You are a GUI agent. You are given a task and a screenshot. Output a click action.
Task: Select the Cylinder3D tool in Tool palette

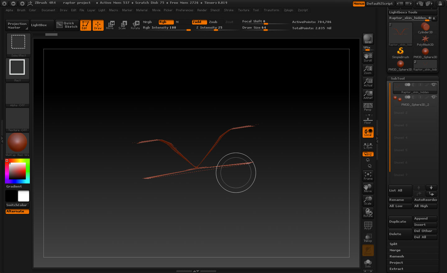coord(425,27)
